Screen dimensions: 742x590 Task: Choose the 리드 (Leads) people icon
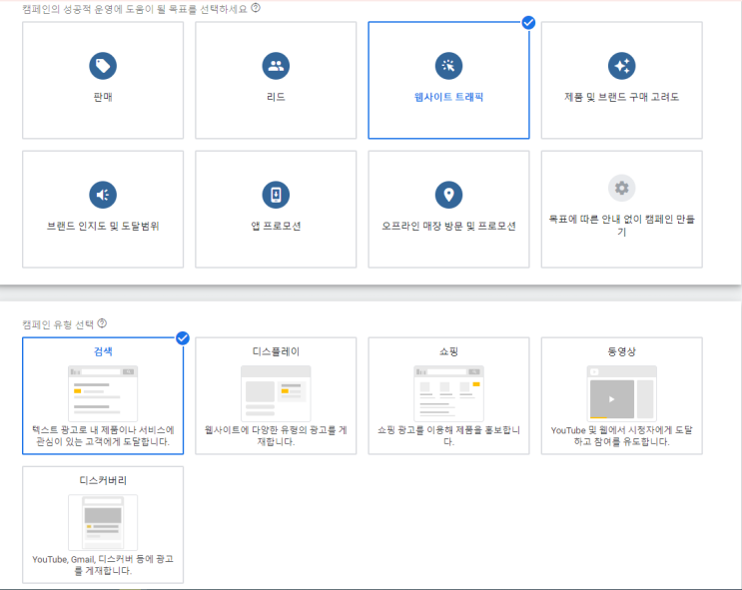click(x=276, y=66)
